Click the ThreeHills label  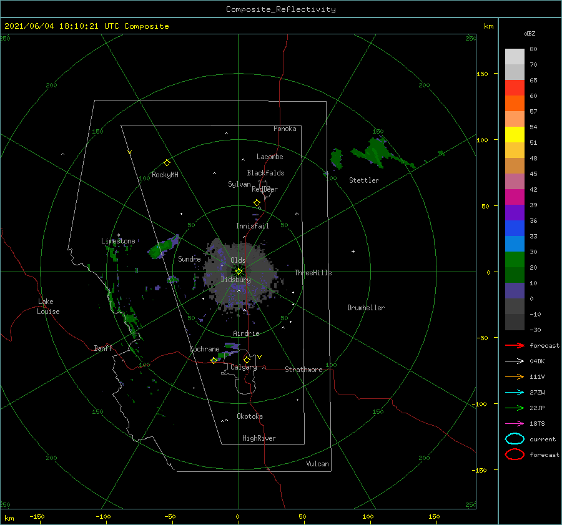point(313,273)
